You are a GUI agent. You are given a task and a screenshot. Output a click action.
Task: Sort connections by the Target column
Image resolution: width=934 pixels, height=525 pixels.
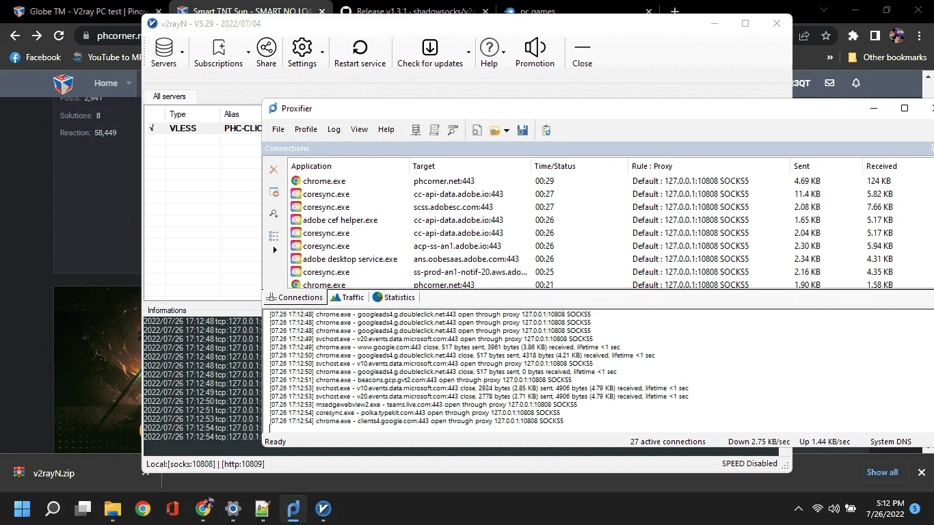click(x=470, y=166)
